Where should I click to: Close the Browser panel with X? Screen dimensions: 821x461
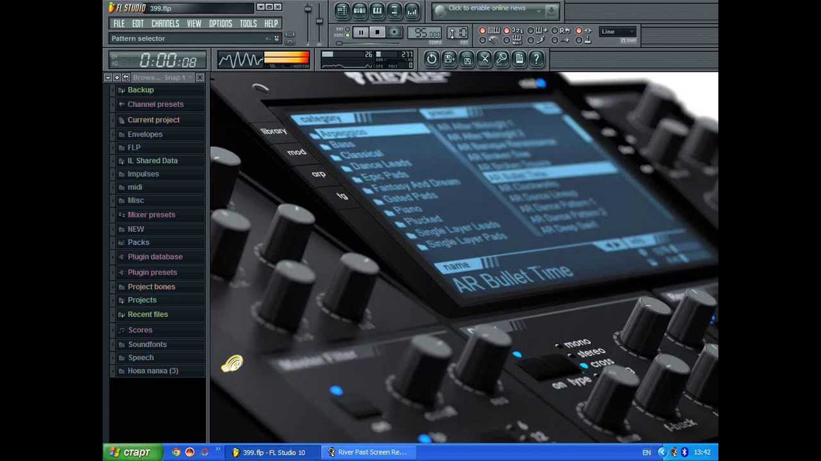coord(199,77)
